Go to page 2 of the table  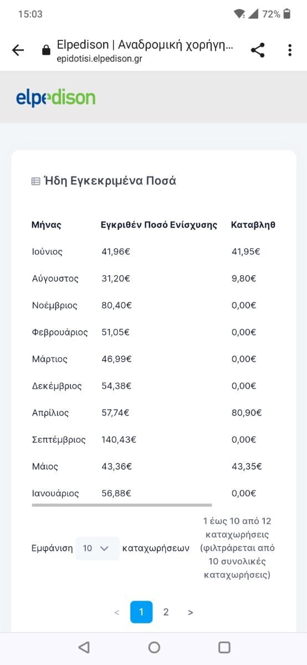pos(166,612)
